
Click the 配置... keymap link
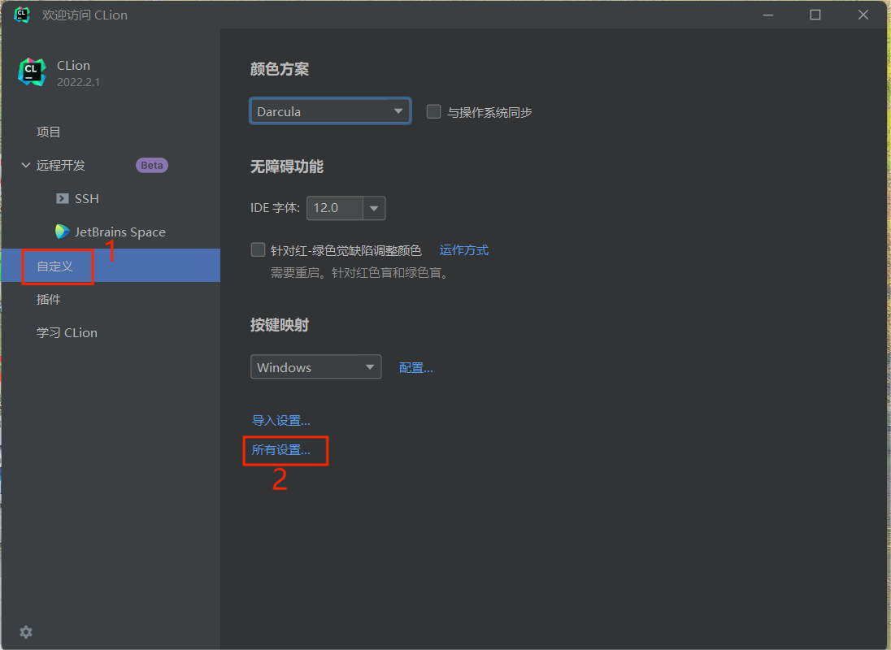point(415,367)
